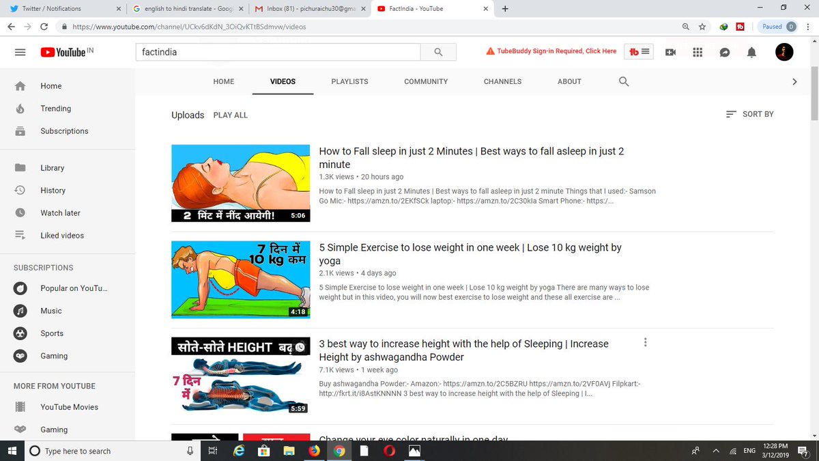Click the browser reload button
The height and width of the screenshot is (461, 819).
pos(44,27)
